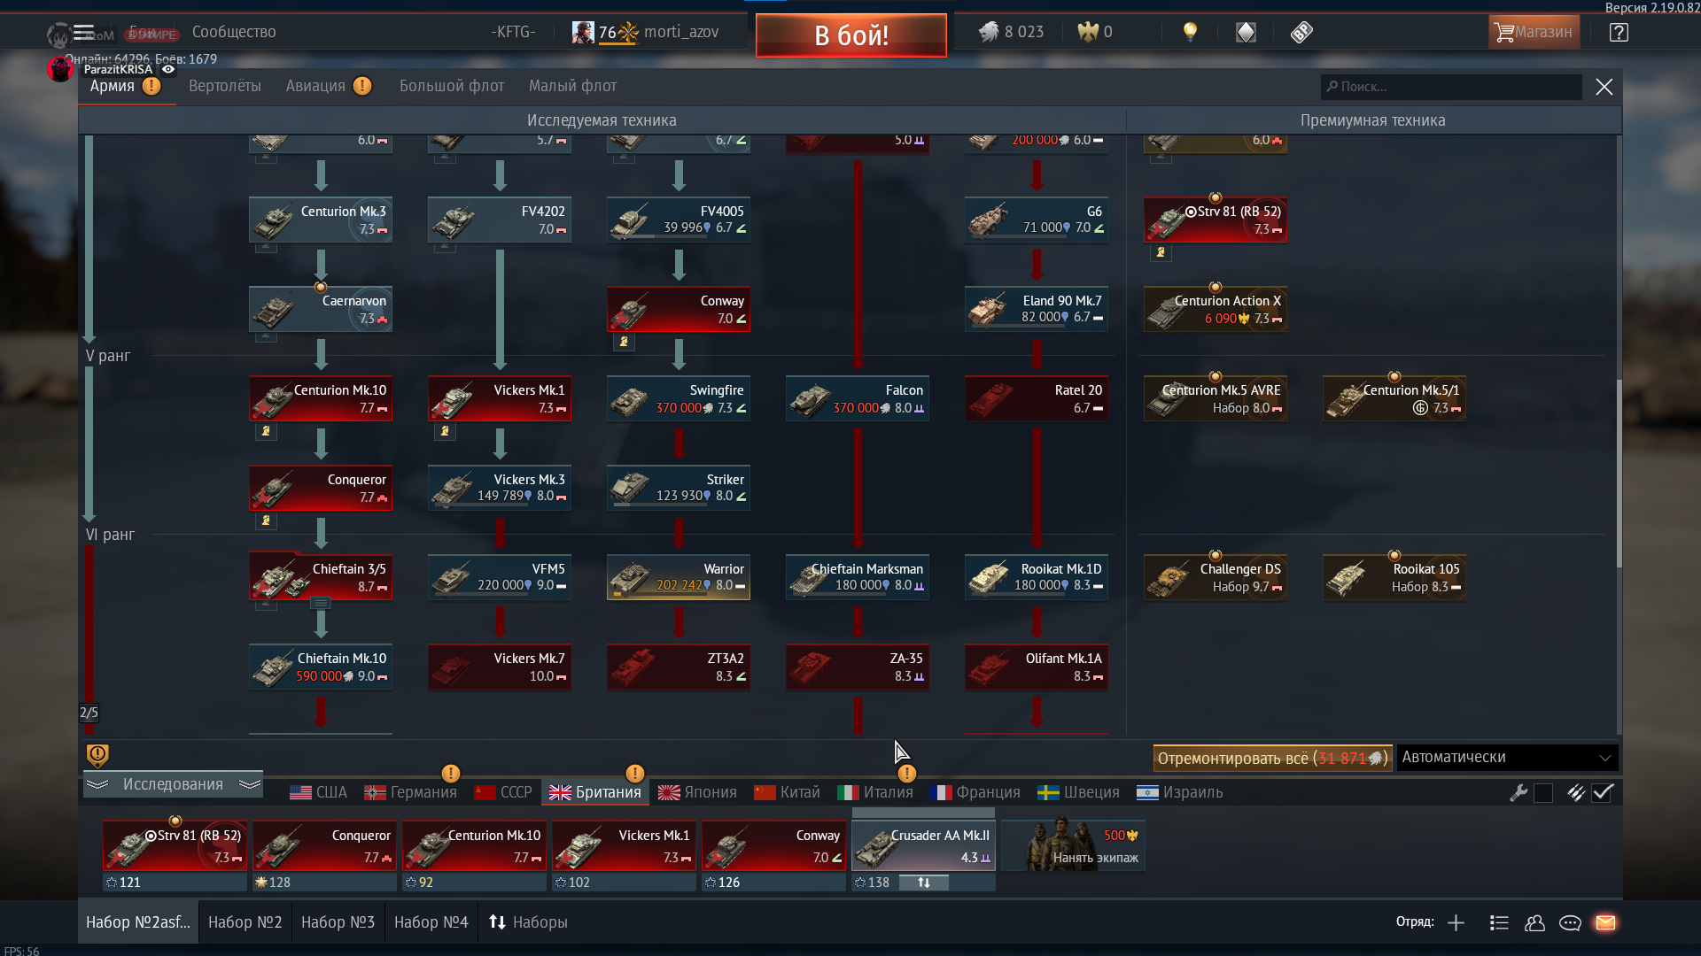Select the Германия nation tab
This screenshot has height=956, width=1701.
pos(411,792)
